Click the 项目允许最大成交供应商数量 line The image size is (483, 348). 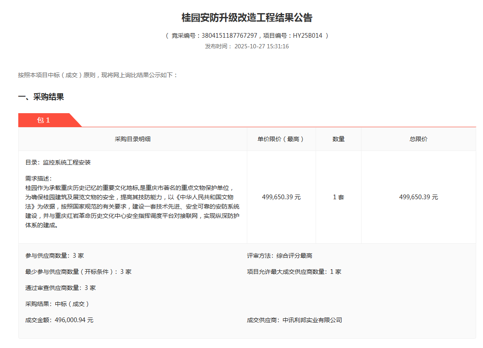pos(294,272)
